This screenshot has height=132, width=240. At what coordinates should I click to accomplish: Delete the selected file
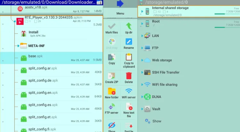tap(129, 78)
